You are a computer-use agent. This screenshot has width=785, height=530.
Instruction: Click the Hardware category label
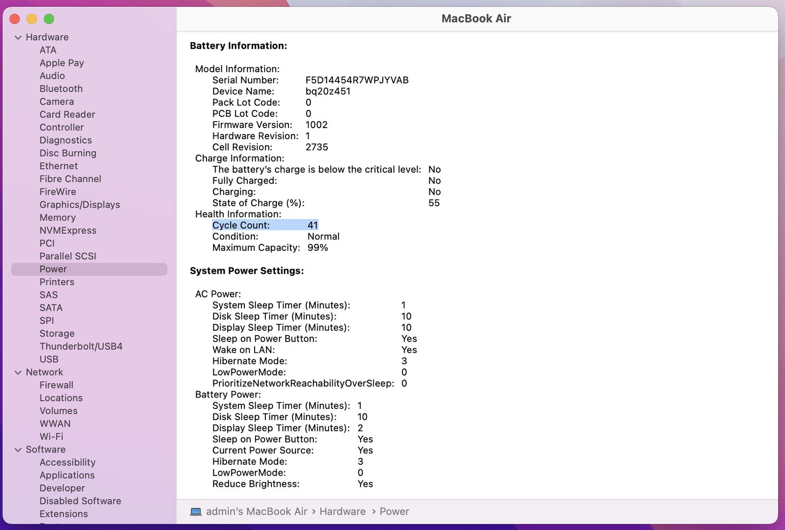pyautogui.click(x=47, y=37)
